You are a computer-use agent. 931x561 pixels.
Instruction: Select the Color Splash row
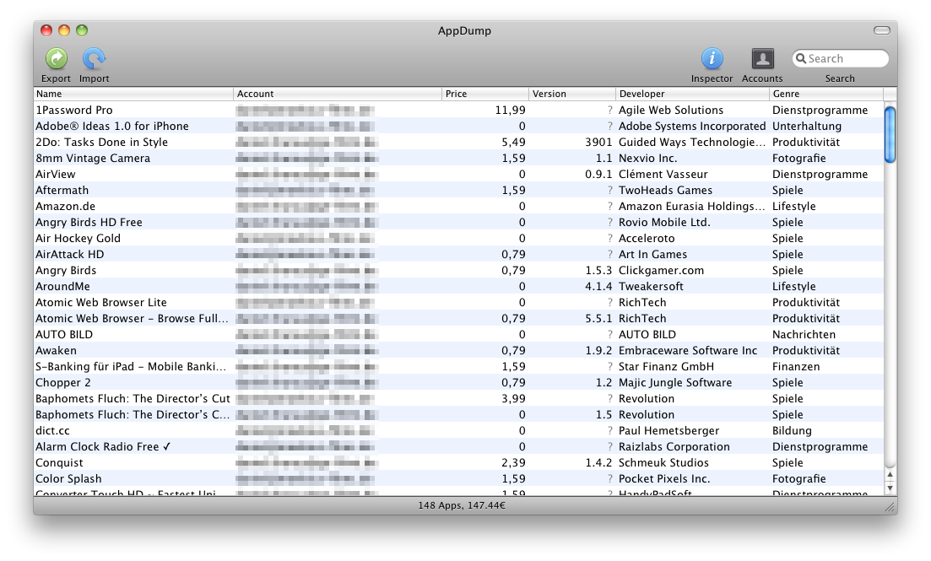point(458,478)
